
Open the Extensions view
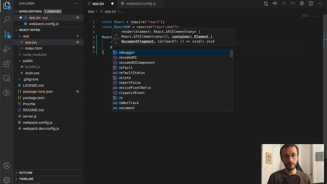[x=7, y=63]
